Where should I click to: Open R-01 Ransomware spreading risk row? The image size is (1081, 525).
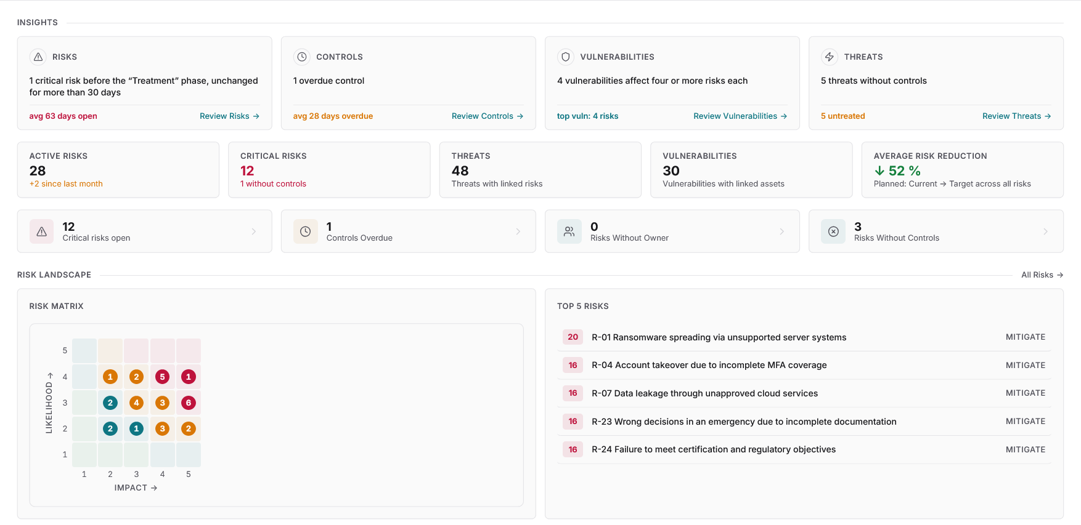[x=804, y=337]
